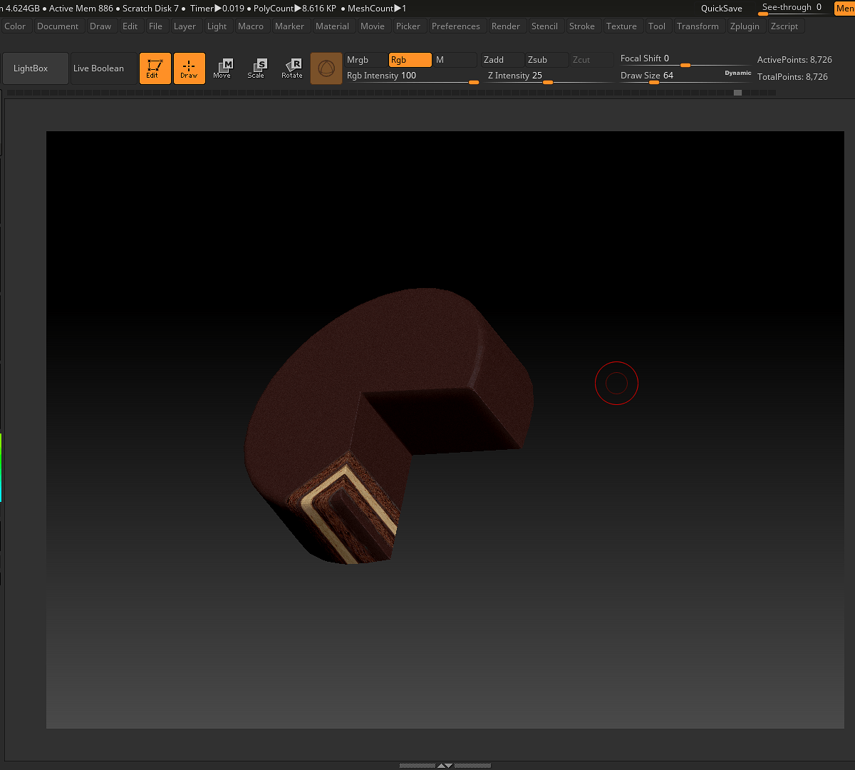The height and width of the screenshot is (770, 855).
Task: Toggle Zcut mode
Action: (591, 60)
